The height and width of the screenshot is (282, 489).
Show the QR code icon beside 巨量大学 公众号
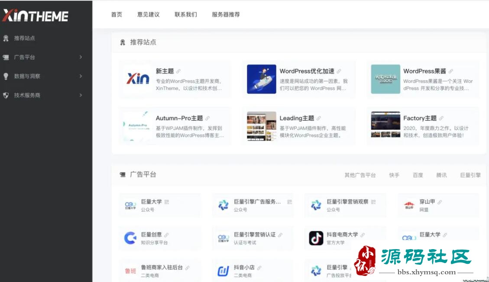point(166,202)
